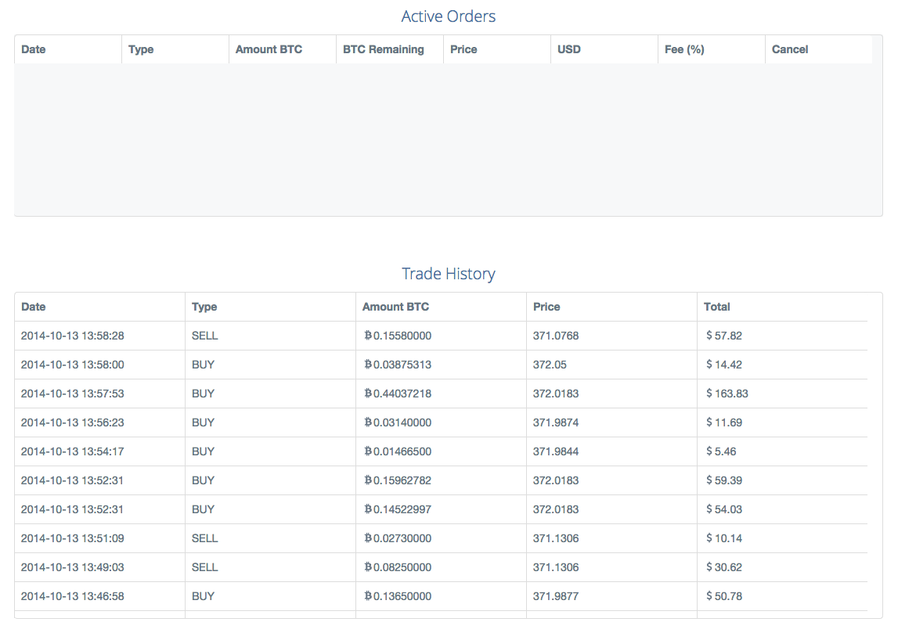Screen dimensions: 898x640
Task: Click the BTC Remaining column header
Action: pos(383,49)
